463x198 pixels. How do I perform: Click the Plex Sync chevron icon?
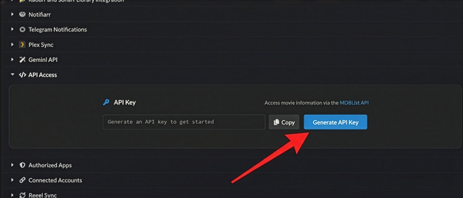click(22, 45)
